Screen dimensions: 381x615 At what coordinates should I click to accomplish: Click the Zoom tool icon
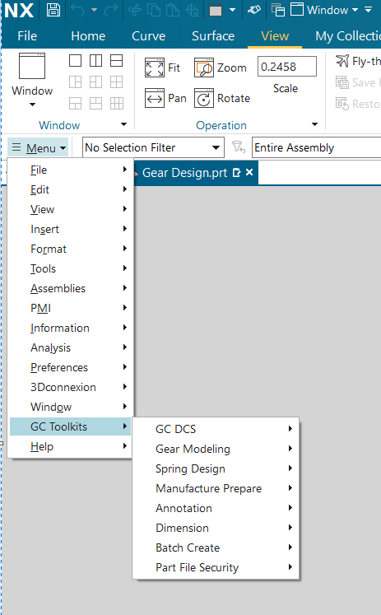click(x=204, y=68)
